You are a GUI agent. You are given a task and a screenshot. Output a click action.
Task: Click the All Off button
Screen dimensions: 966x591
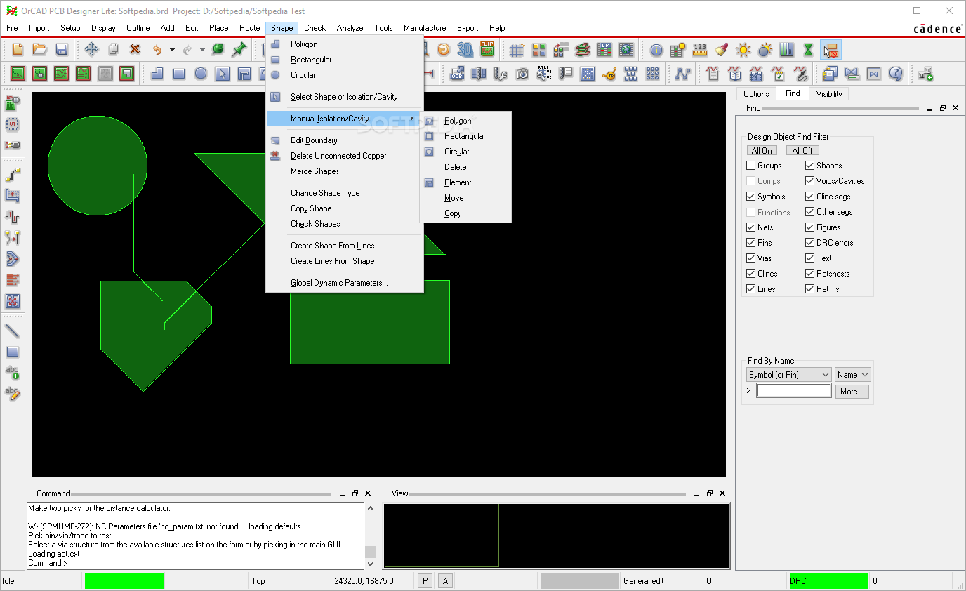(x=802, y=151)
